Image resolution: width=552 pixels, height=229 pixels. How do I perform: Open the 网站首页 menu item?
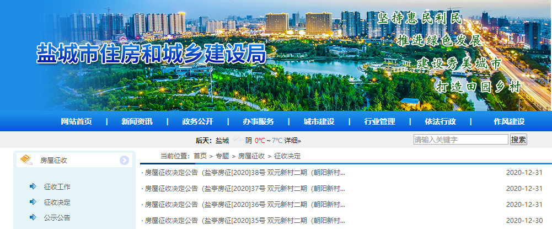pyautogui.click(x=76, y=121)
